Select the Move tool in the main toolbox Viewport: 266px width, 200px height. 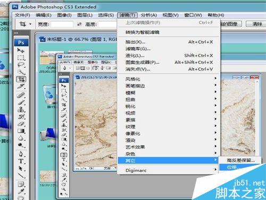21,51
